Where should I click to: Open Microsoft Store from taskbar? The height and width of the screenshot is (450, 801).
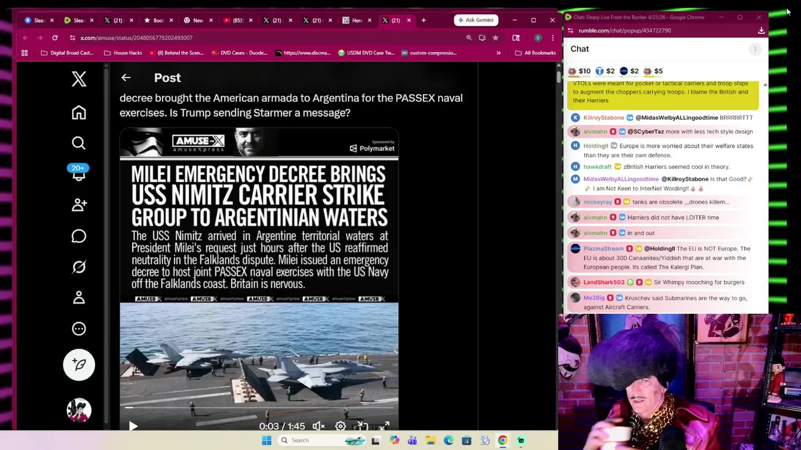tap(467, 441)
